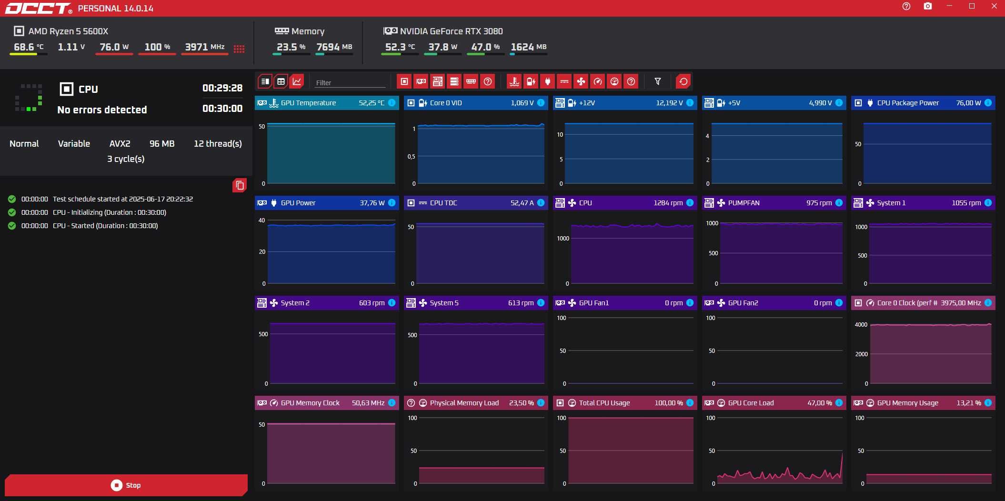Toggle the load usage sensor filter
This screenshot has height=501, width=1005.
coord(614,81)
